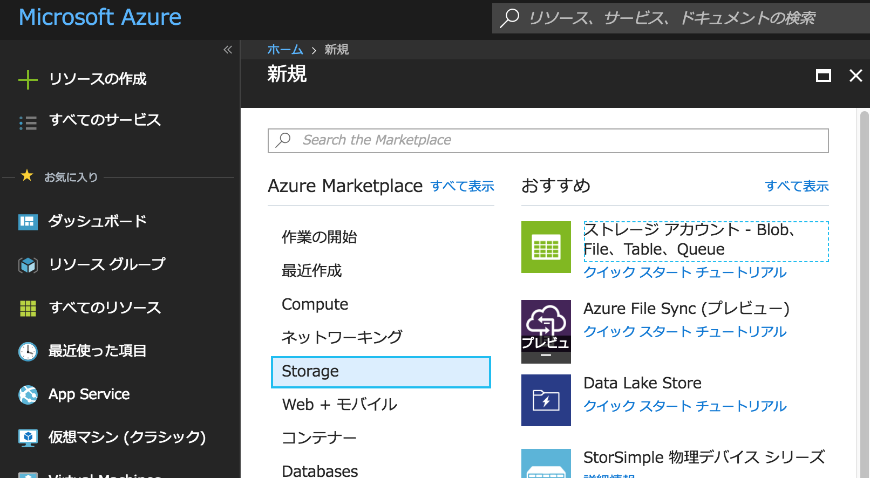Open Data Lake Store item
Viewport: 870px width, 478px height.
pos(643,383)
